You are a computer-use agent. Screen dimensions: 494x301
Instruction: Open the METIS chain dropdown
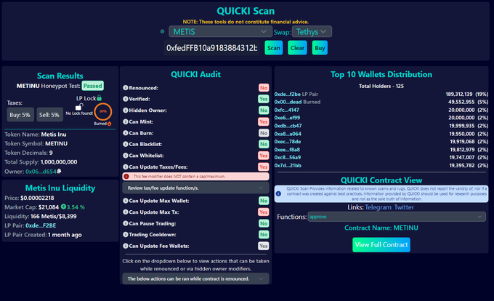point(220,31)
